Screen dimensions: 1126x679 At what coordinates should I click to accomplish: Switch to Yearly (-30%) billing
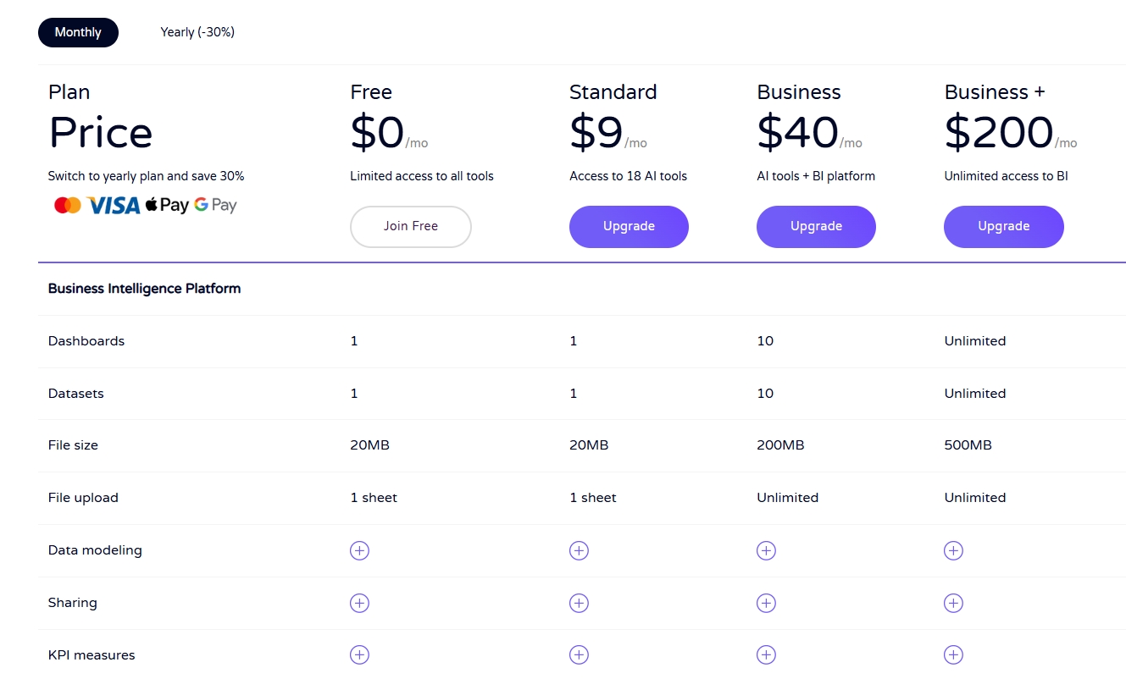click(197, 32)
